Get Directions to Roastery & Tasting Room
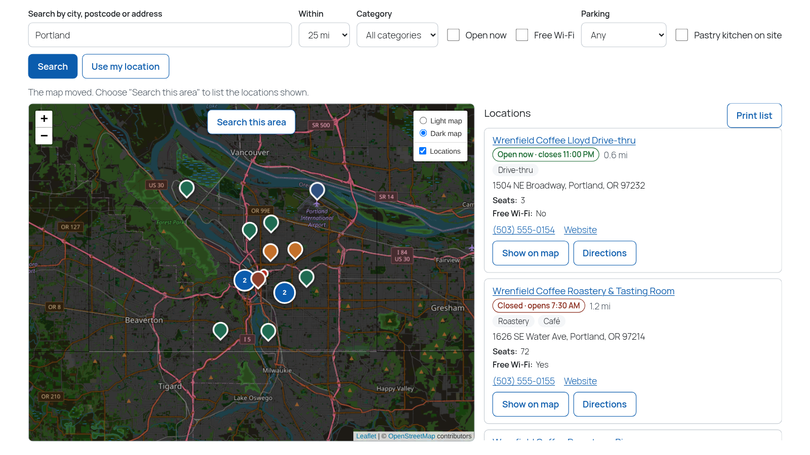The image size is (810, 455). (604, 404)
